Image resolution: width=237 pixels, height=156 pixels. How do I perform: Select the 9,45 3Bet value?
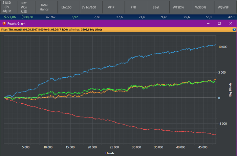[x=164, y=17]
